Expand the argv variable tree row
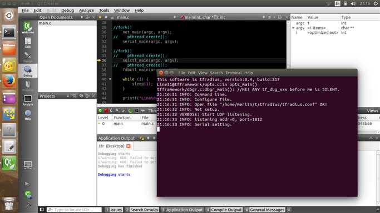Image resolution: width=380 pixels, height=213 pixels. click(294, 28)
